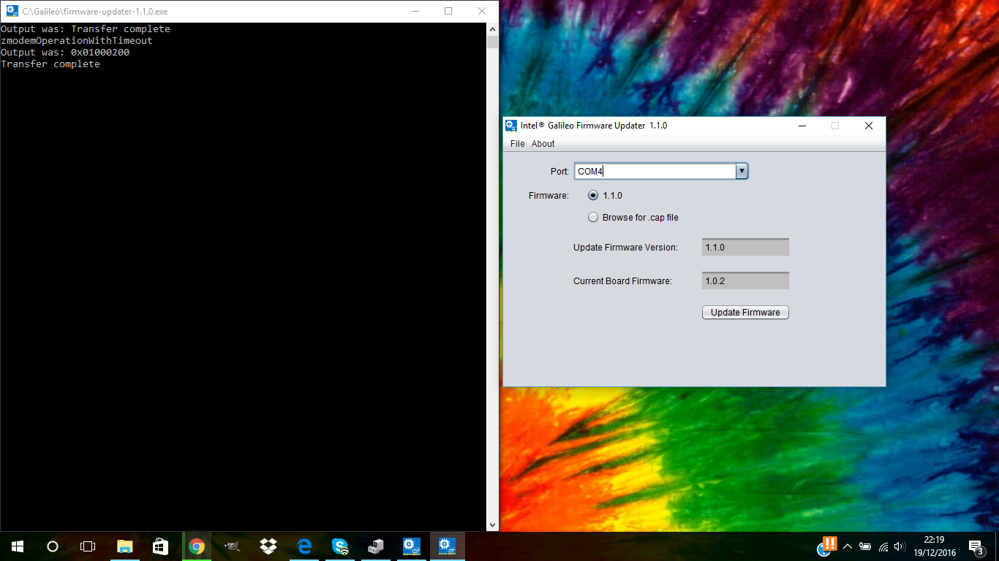Viewport: 999px width, 561px height.
Task: Open Microsoft Edge from the taskbar
Action: pos(304,546)
